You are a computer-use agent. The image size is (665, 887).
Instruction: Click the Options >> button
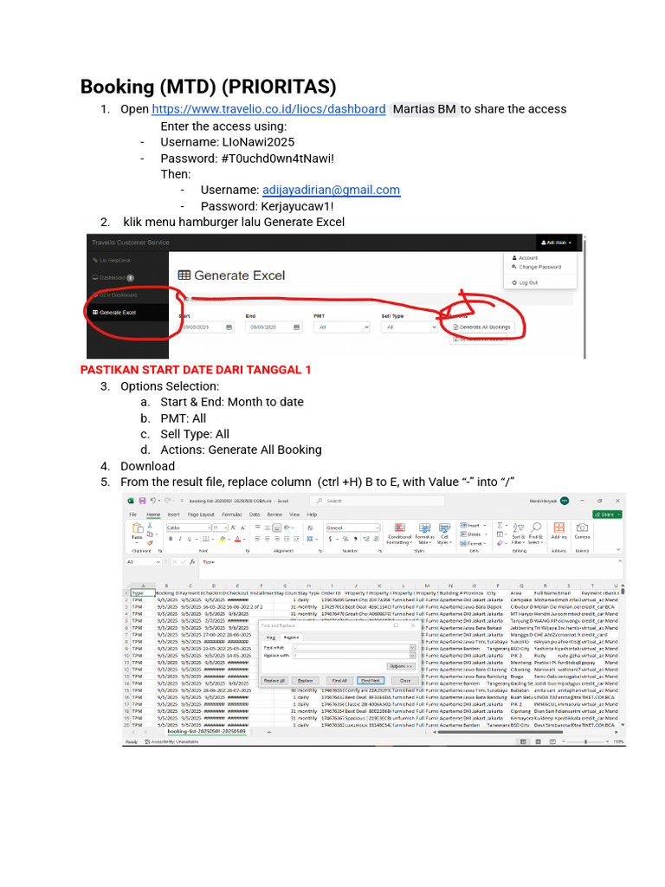(x=400, y=666)
